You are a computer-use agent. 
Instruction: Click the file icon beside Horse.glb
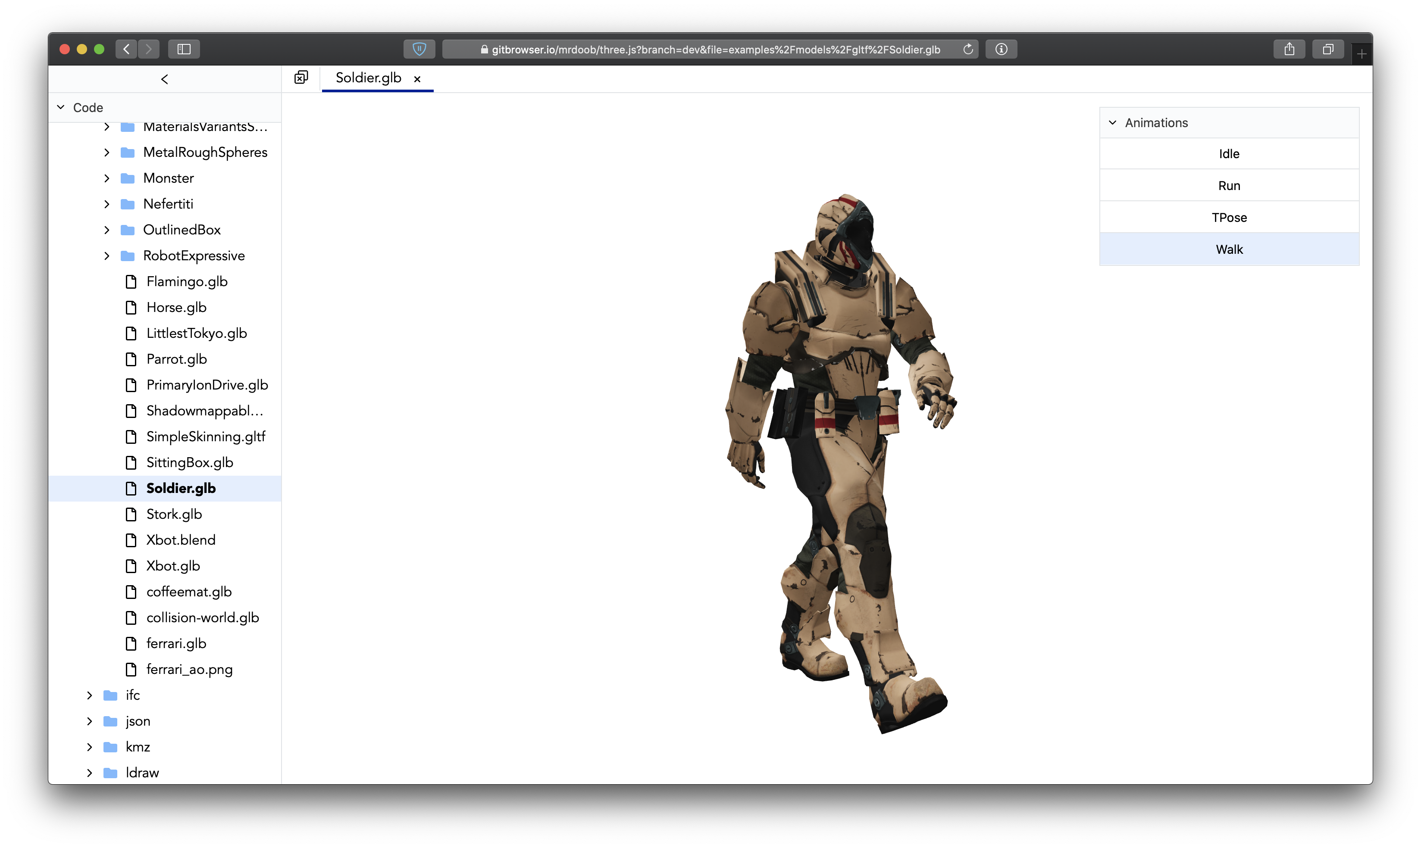(x=131, y=307)
